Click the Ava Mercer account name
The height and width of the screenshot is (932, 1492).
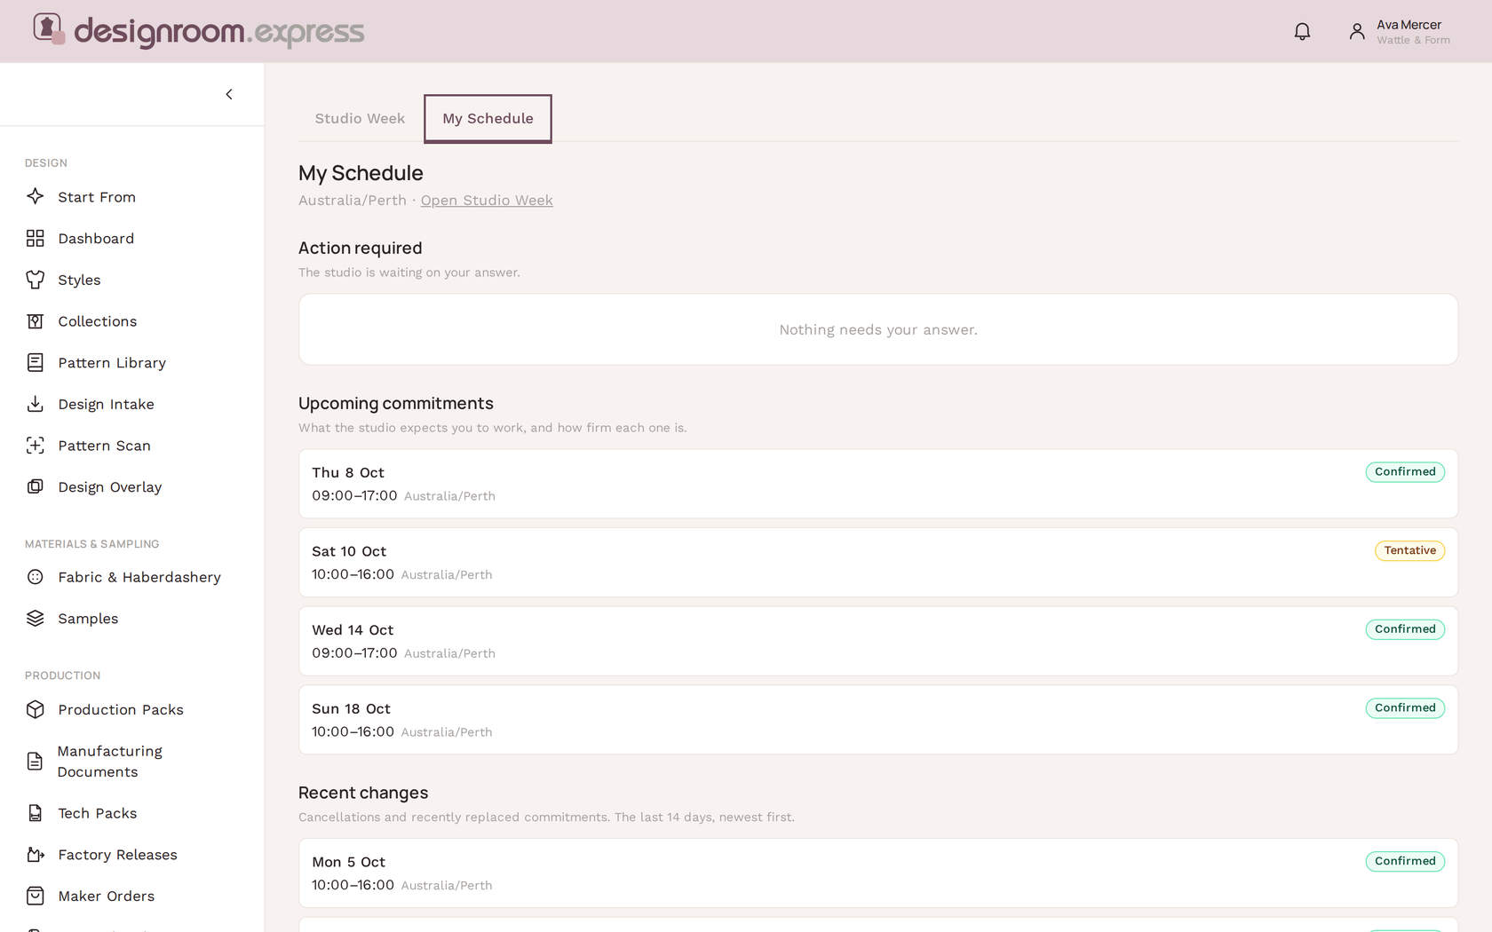tap(1409, 25)
